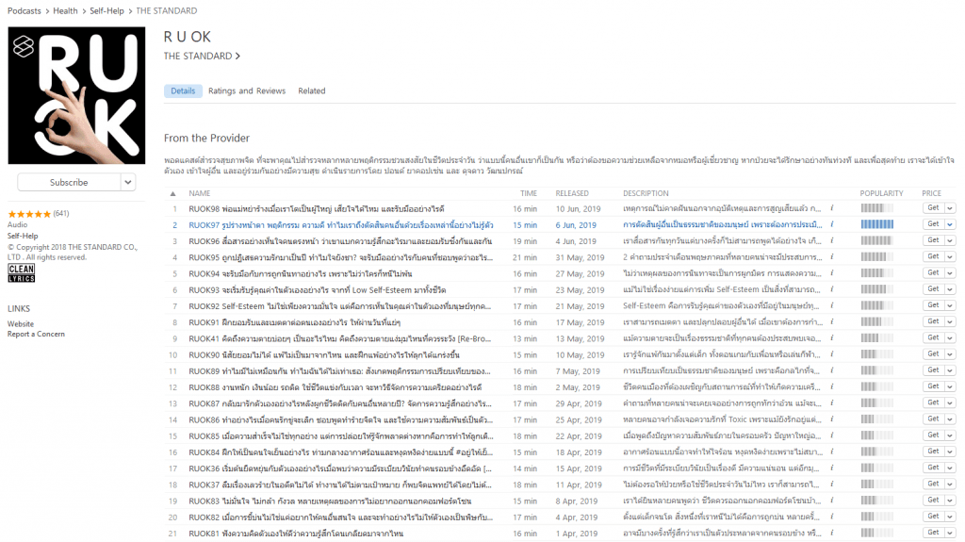Expand Get options for RUOK94 episode
The width and height of the screenshot is (965, 542).
(950, 272)
